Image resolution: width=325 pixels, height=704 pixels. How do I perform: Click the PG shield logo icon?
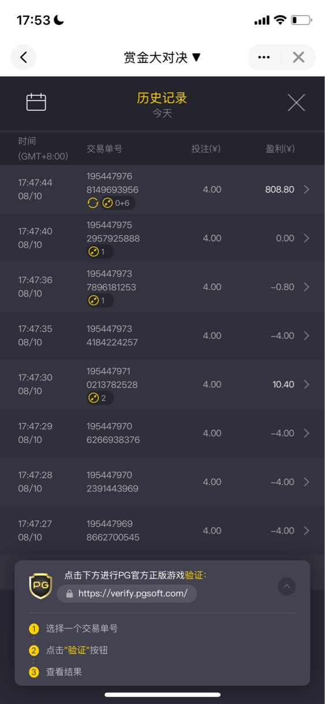click(40, 586)
